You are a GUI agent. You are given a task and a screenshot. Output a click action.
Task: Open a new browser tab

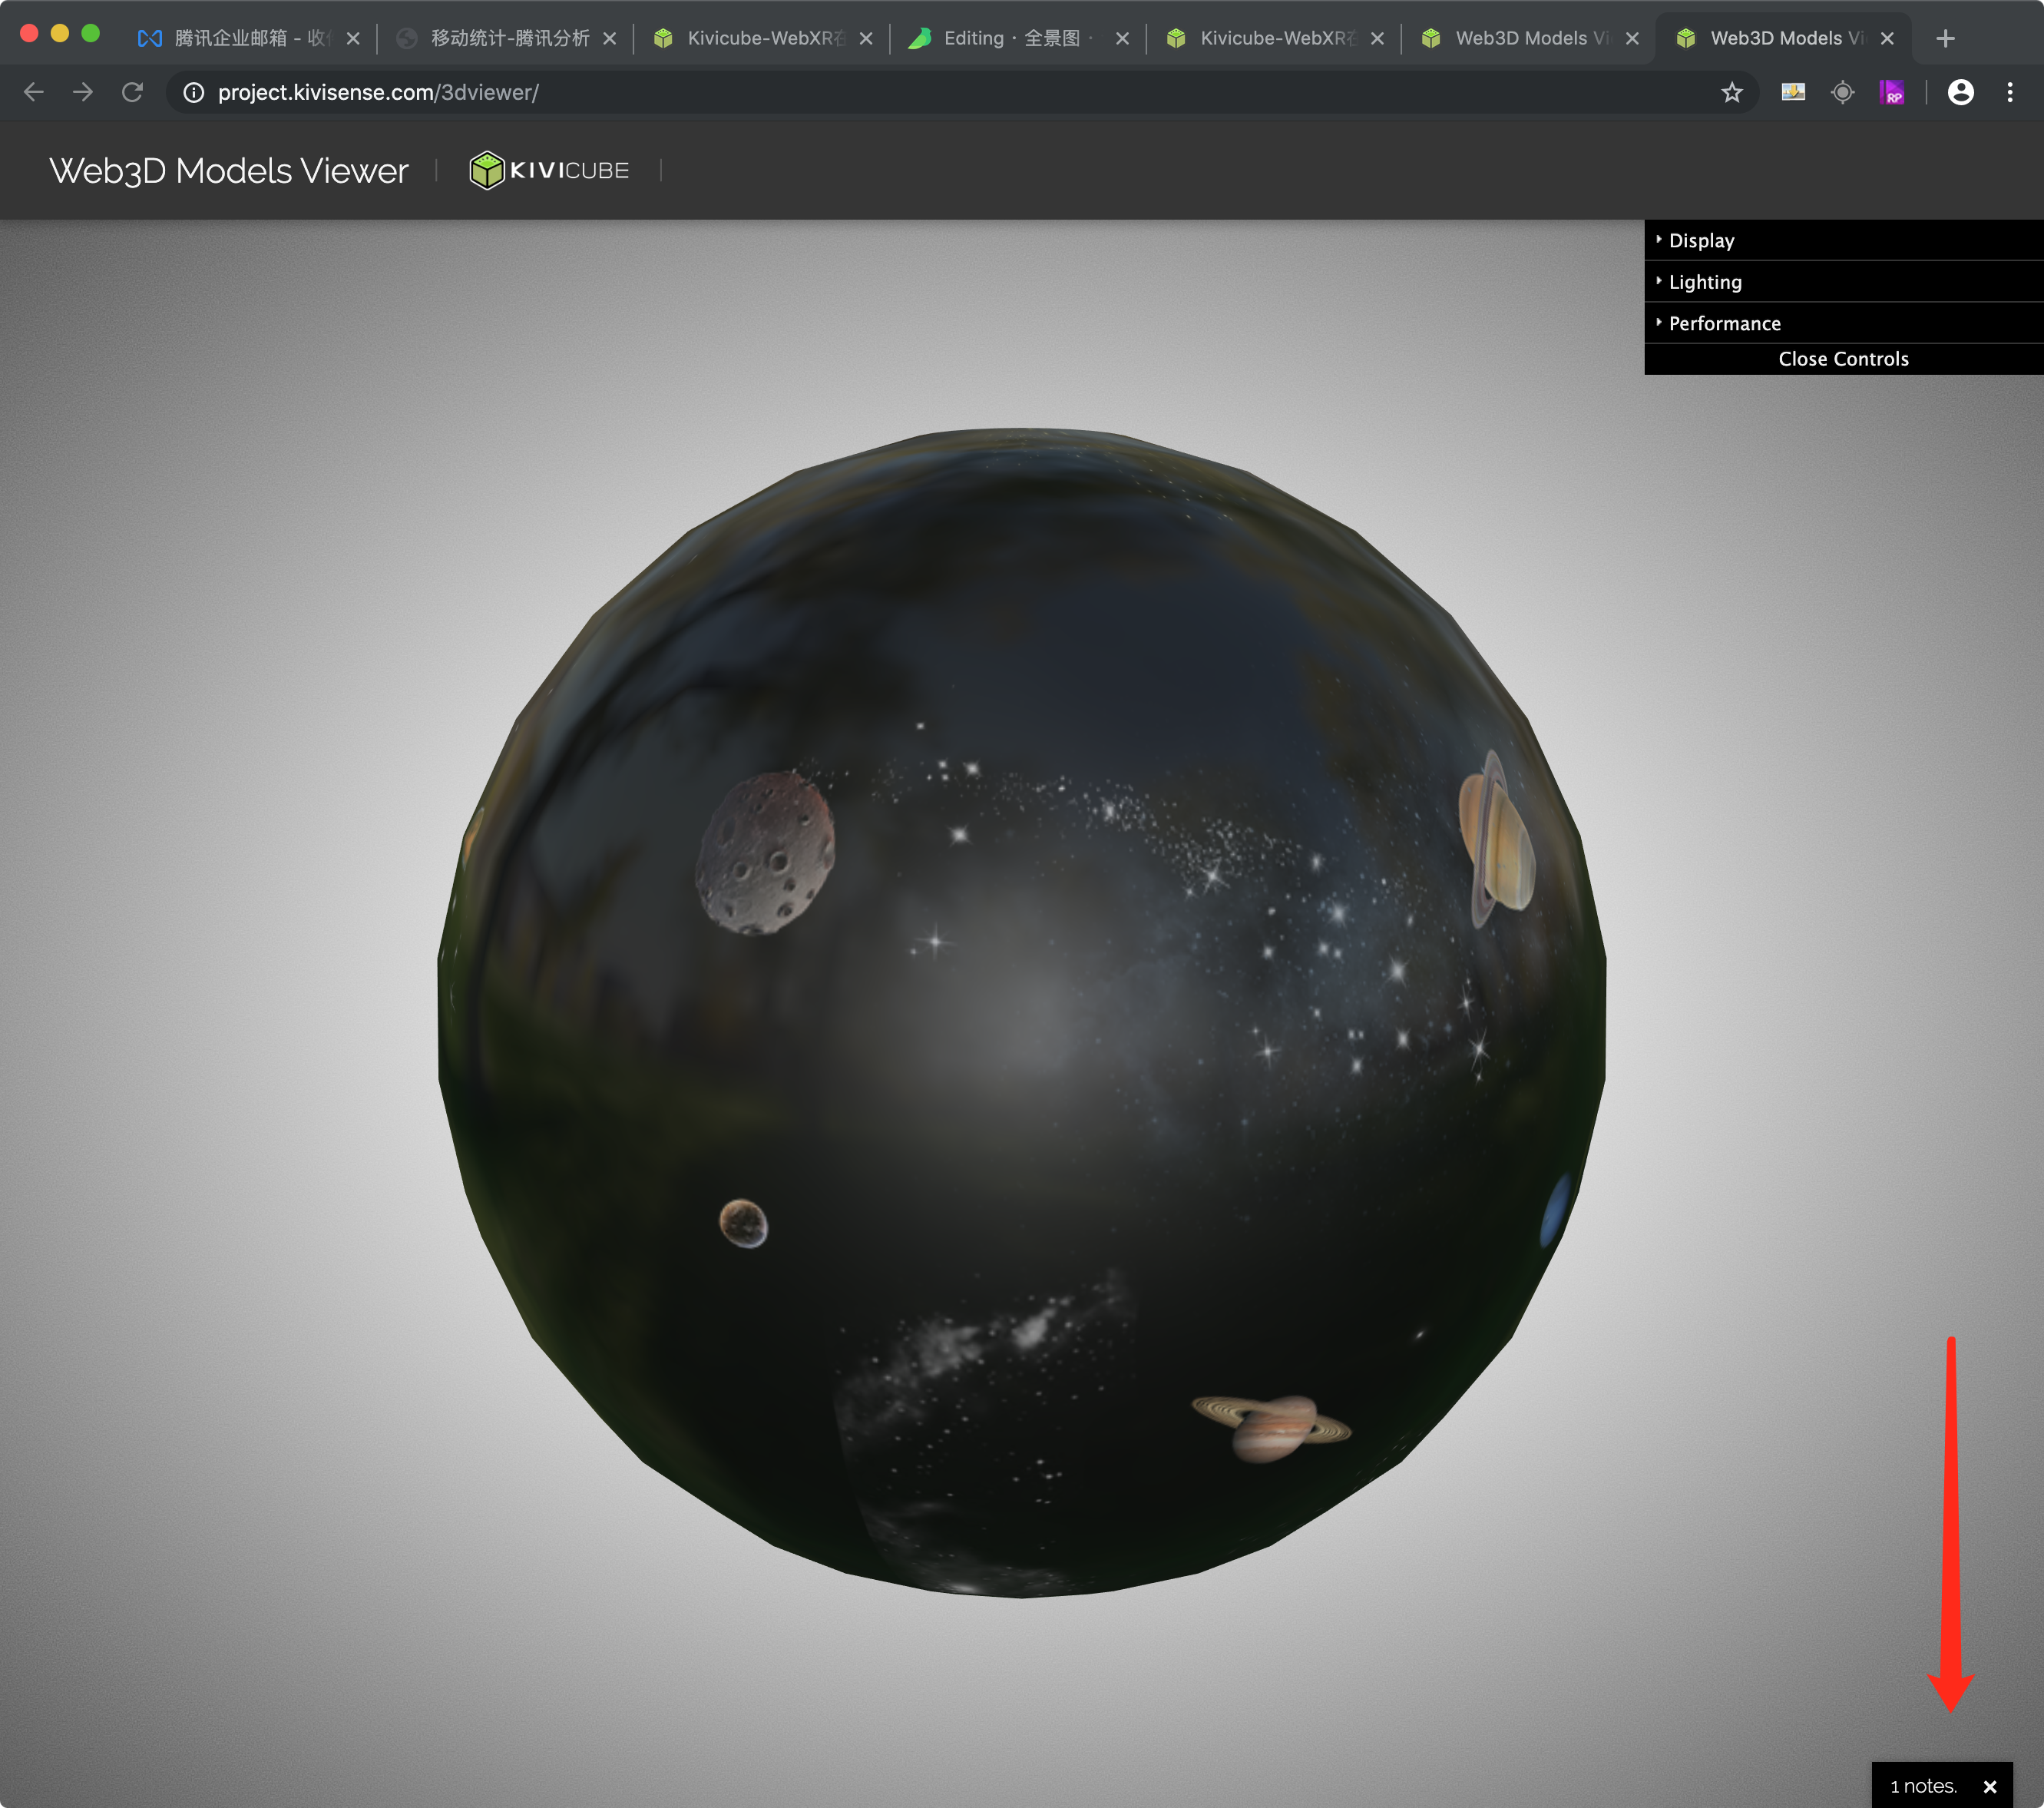(1945, 38)
